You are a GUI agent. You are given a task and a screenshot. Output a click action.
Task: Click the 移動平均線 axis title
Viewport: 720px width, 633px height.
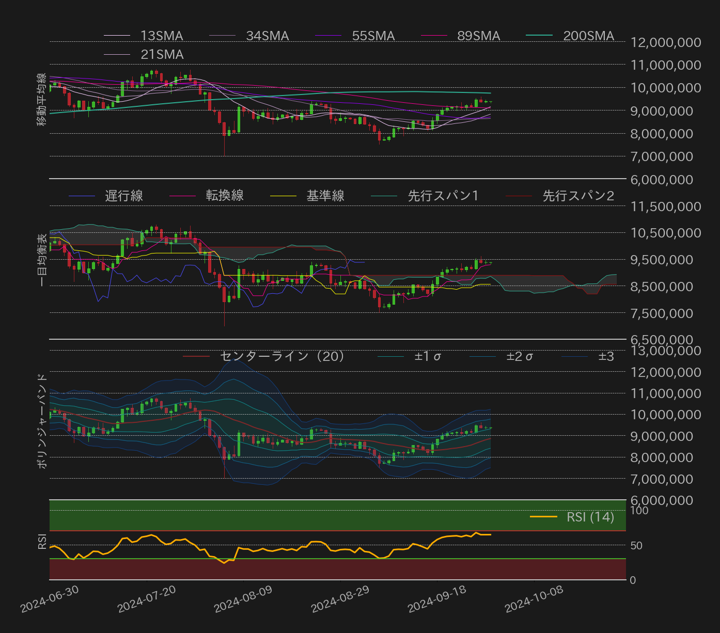click(42, 99)
